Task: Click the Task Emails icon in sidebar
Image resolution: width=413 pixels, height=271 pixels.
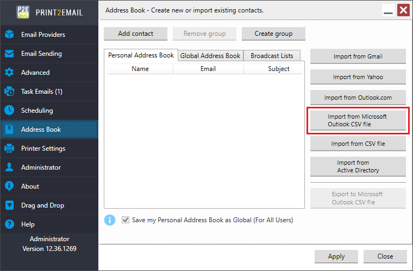Action: point(9,92)
